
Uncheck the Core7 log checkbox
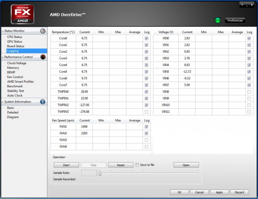146,85
